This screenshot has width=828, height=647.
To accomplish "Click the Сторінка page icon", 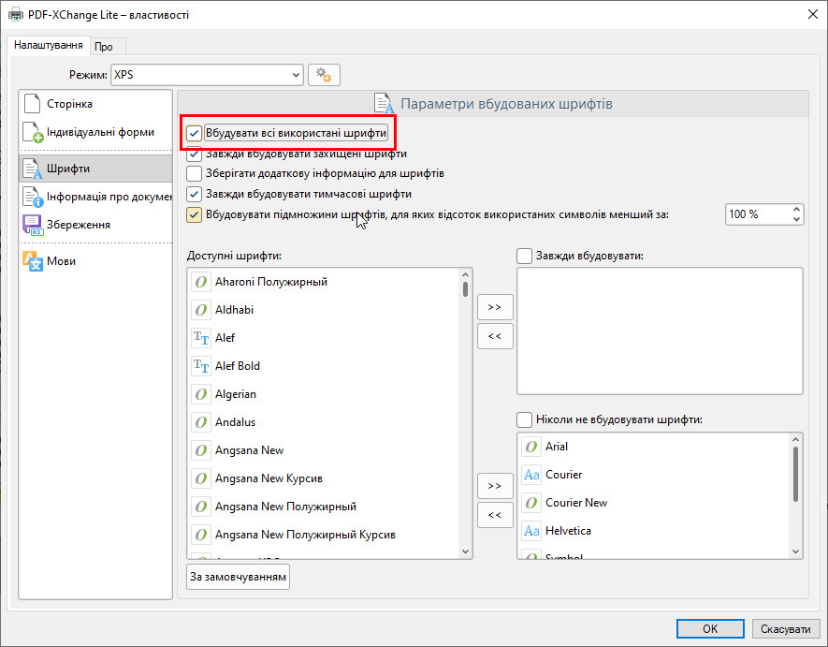I will (x=32, y=104).
